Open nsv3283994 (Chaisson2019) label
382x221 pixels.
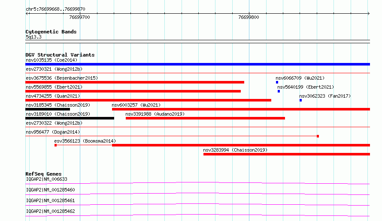tap(235, 150)
